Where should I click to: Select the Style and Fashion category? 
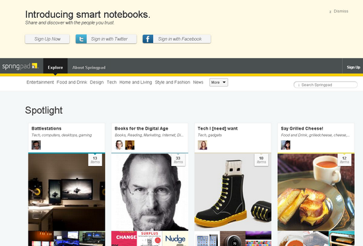(172, 82)
